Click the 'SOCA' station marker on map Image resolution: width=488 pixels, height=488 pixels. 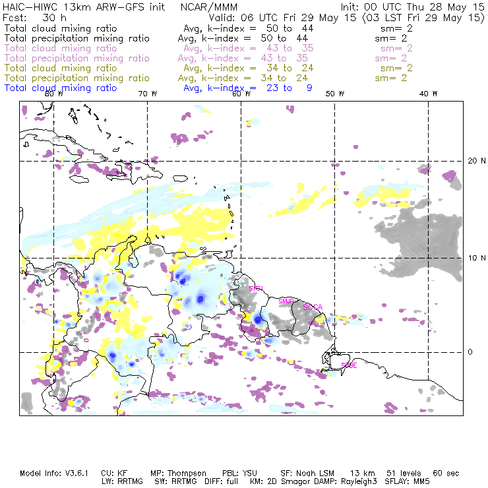pos(313,307)
